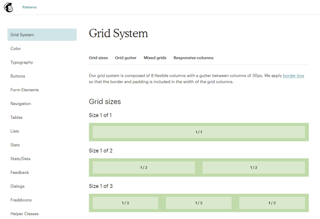Follow the border-box hyperlink
This screenshot has height=219, width=320.
pos(293,76)
